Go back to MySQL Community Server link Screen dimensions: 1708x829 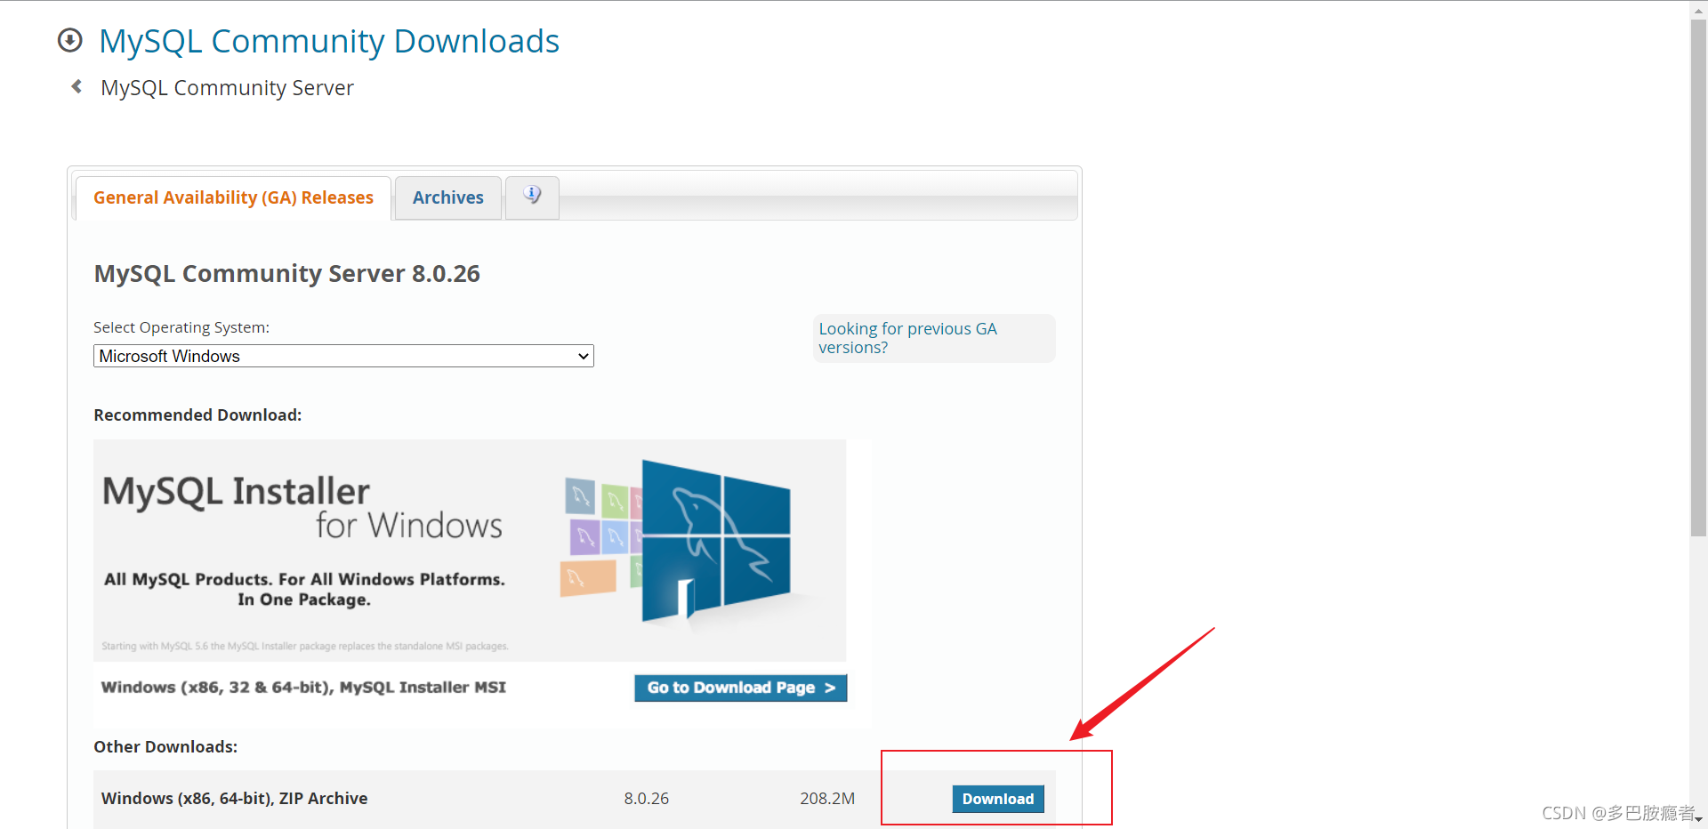227,88
